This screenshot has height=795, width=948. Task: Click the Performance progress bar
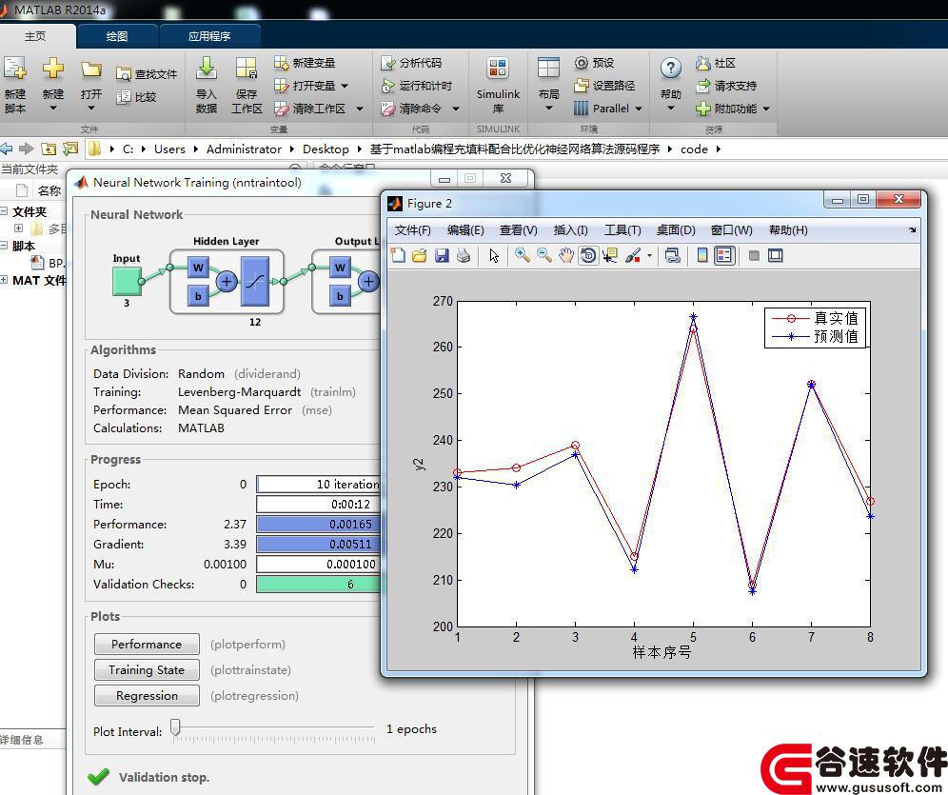pos(319,525)
